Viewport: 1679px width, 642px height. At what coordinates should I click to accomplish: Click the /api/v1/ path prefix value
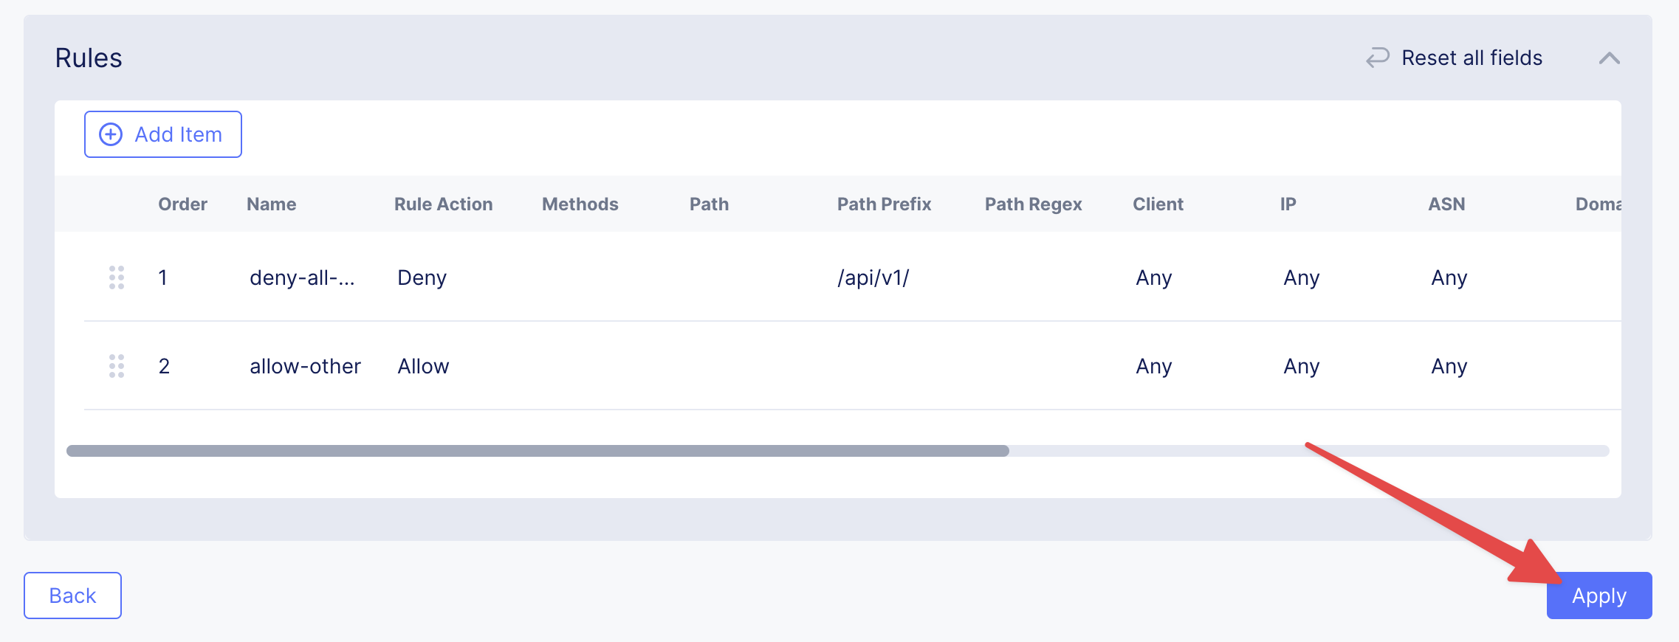point(873,277)
